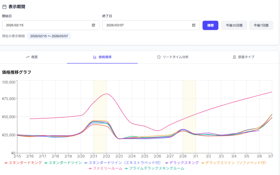
Task: Click the 開始日 date input field
Action: (48, 25)
